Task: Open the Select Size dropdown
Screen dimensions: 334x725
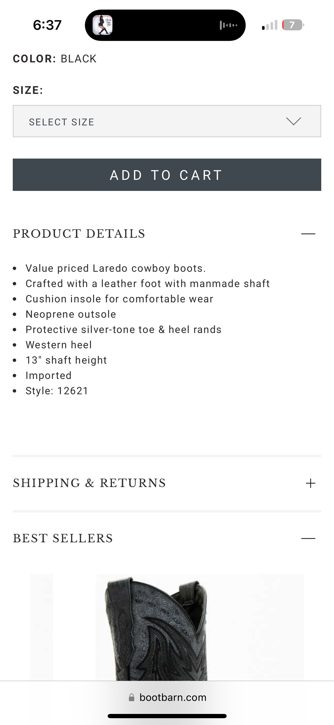Action: [x=167, y=121]
